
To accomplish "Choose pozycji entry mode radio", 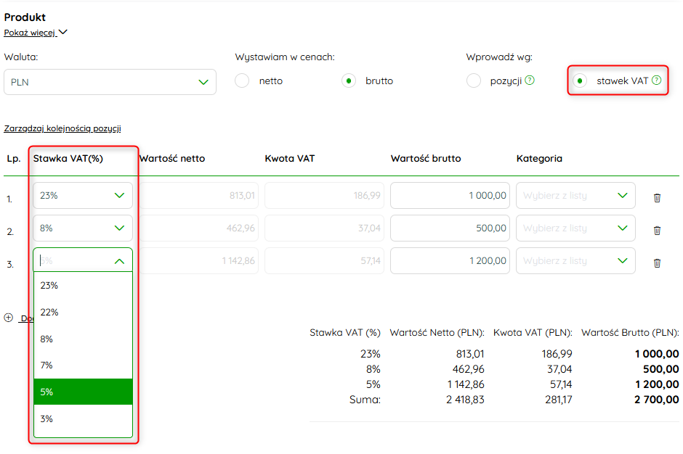I will click(474, 81).
